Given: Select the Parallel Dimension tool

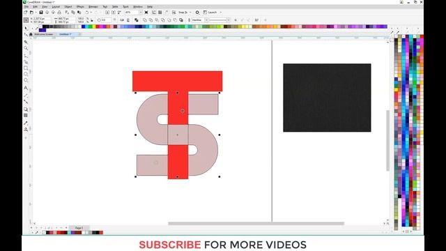Looking at the screenshot, I should (26, 95).
